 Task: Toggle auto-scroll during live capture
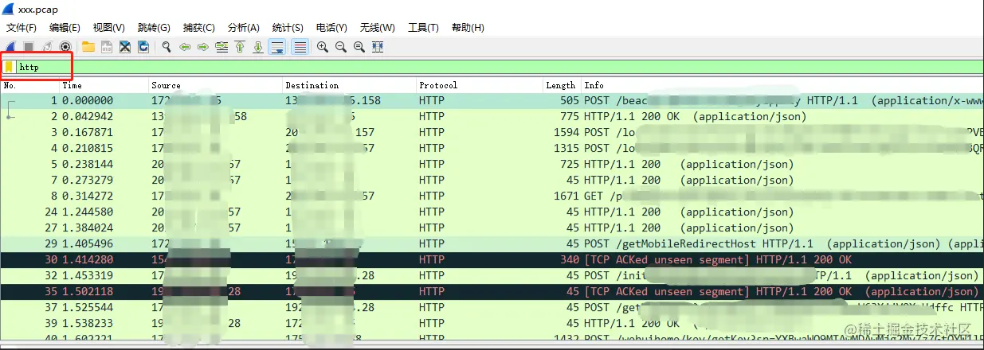(x=277, y=47)
